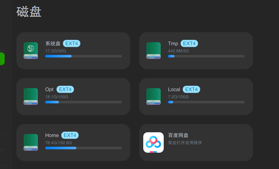Select the 系统盘 disk name label
This screenshot has width=279, height=169.
(x=53, y=44)
